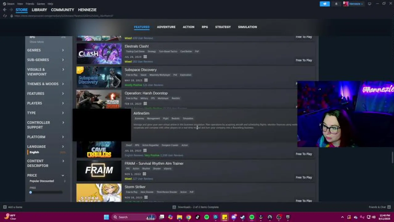The image size is (394, 222).
Task: Open the FRAIM - Survival Rhythm Aim Trainer title
Action: [154, 163]
